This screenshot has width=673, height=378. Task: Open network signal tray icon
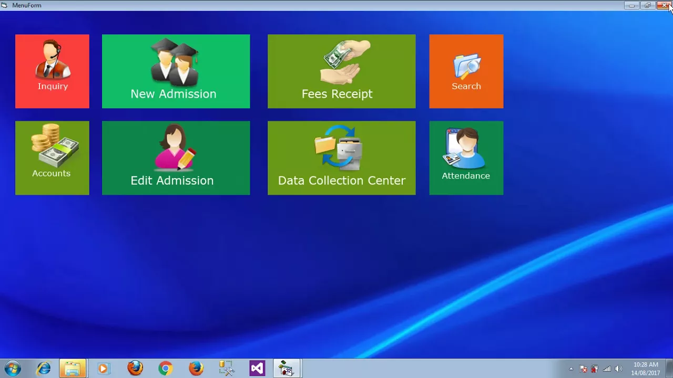point(607,369)
